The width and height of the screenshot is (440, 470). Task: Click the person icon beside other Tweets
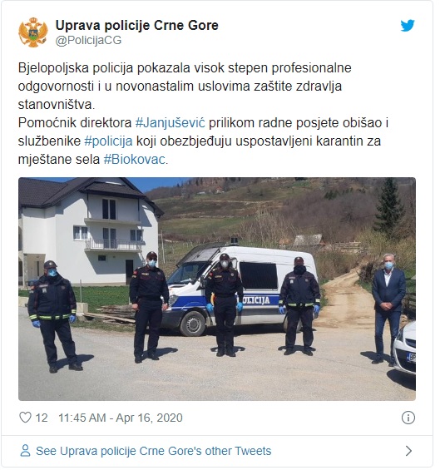pos(25,451)
